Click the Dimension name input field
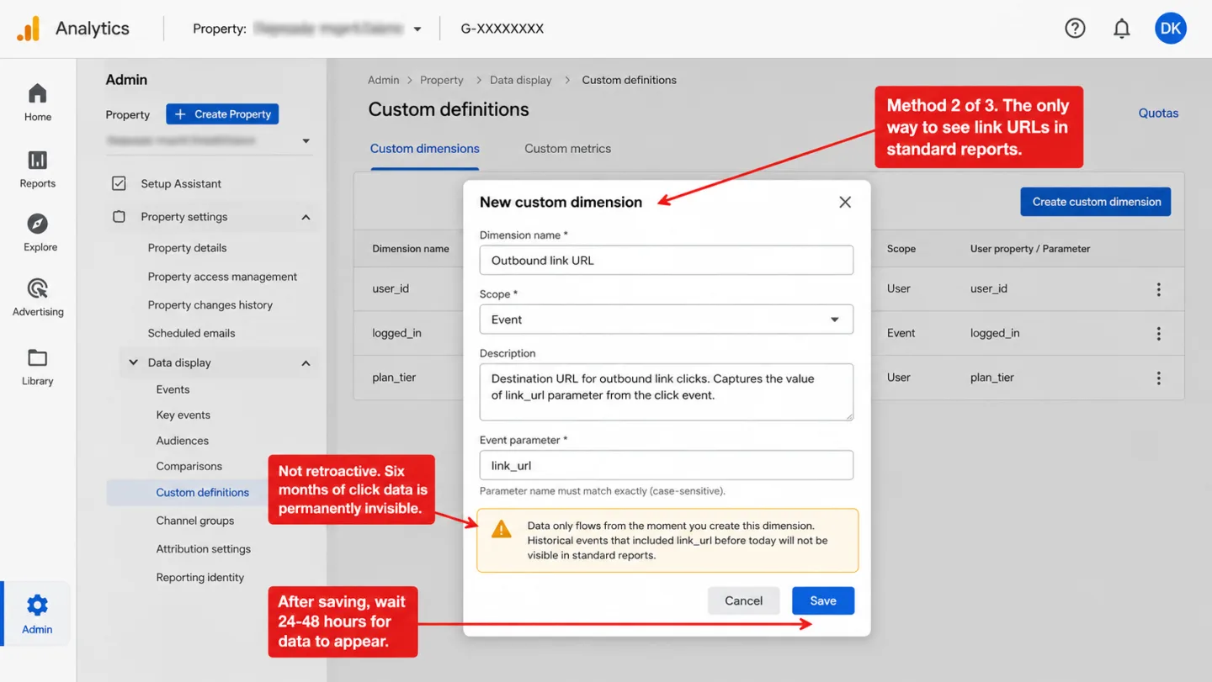1212x682 pixels. tap(666, 261)
